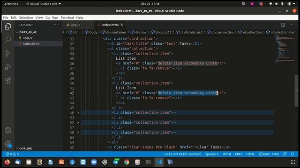This screenshot has height=168, width=300.
Task: Open the Manage gear icon
Action: coord(8,144)
